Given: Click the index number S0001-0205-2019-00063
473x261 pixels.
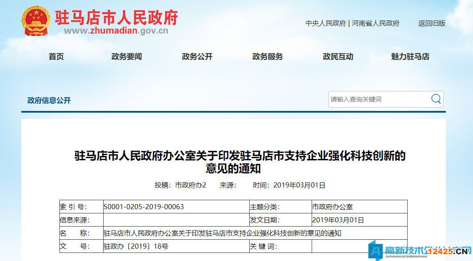Looking at the screenshot, I should [144, 207].
